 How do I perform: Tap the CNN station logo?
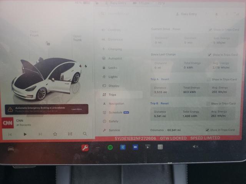[x=8, y=123]
